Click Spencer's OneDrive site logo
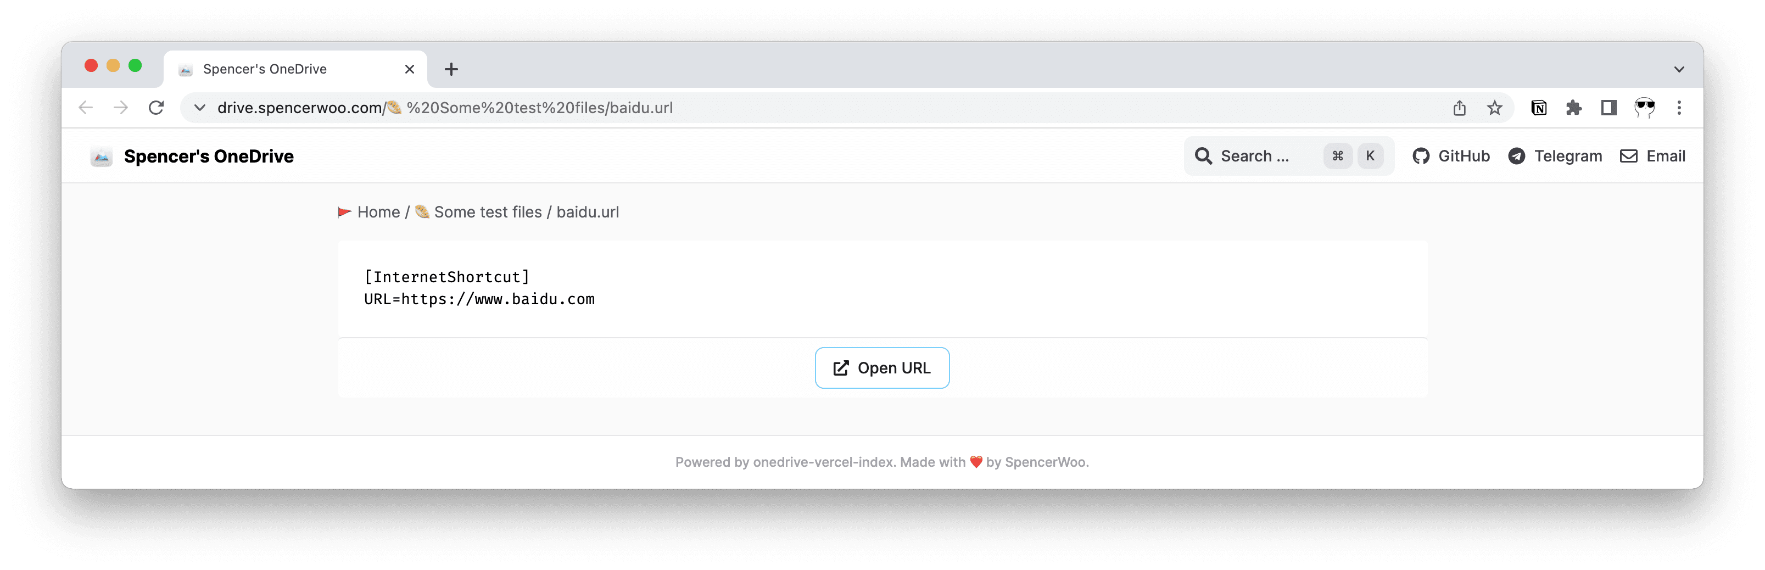This screenshot has width=1765, height=570. pos(194,155)
